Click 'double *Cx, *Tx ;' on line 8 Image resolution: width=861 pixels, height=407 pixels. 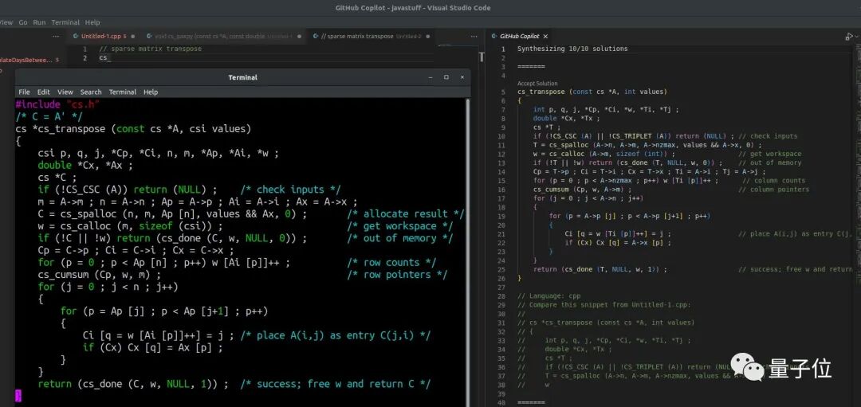(x=566, y=118)
